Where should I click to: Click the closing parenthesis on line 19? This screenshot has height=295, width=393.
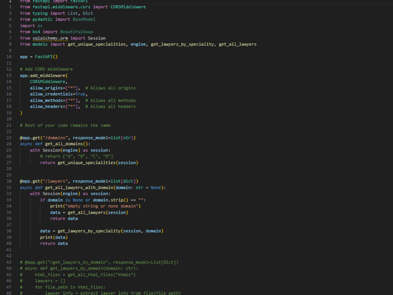tap(21, 113)
